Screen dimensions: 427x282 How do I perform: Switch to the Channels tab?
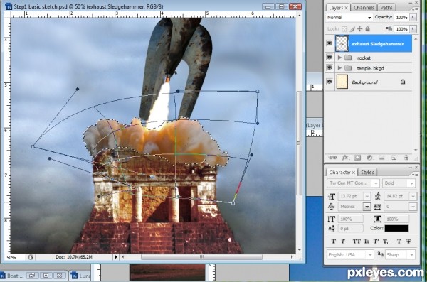click(x=364, y=8)
